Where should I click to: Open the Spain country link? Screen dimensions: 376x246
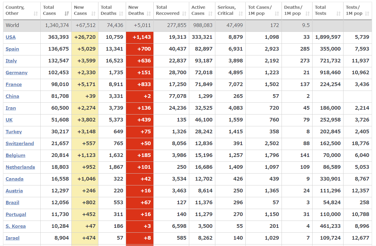coord(12,49)
